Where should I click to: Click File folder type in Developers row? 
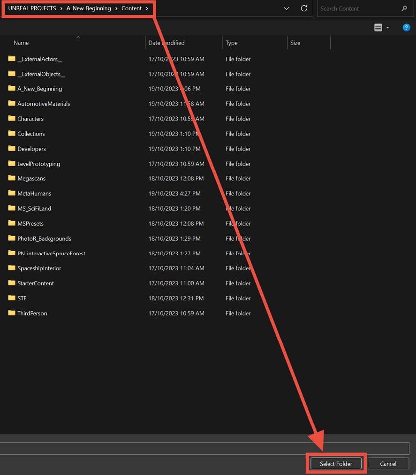238,149
